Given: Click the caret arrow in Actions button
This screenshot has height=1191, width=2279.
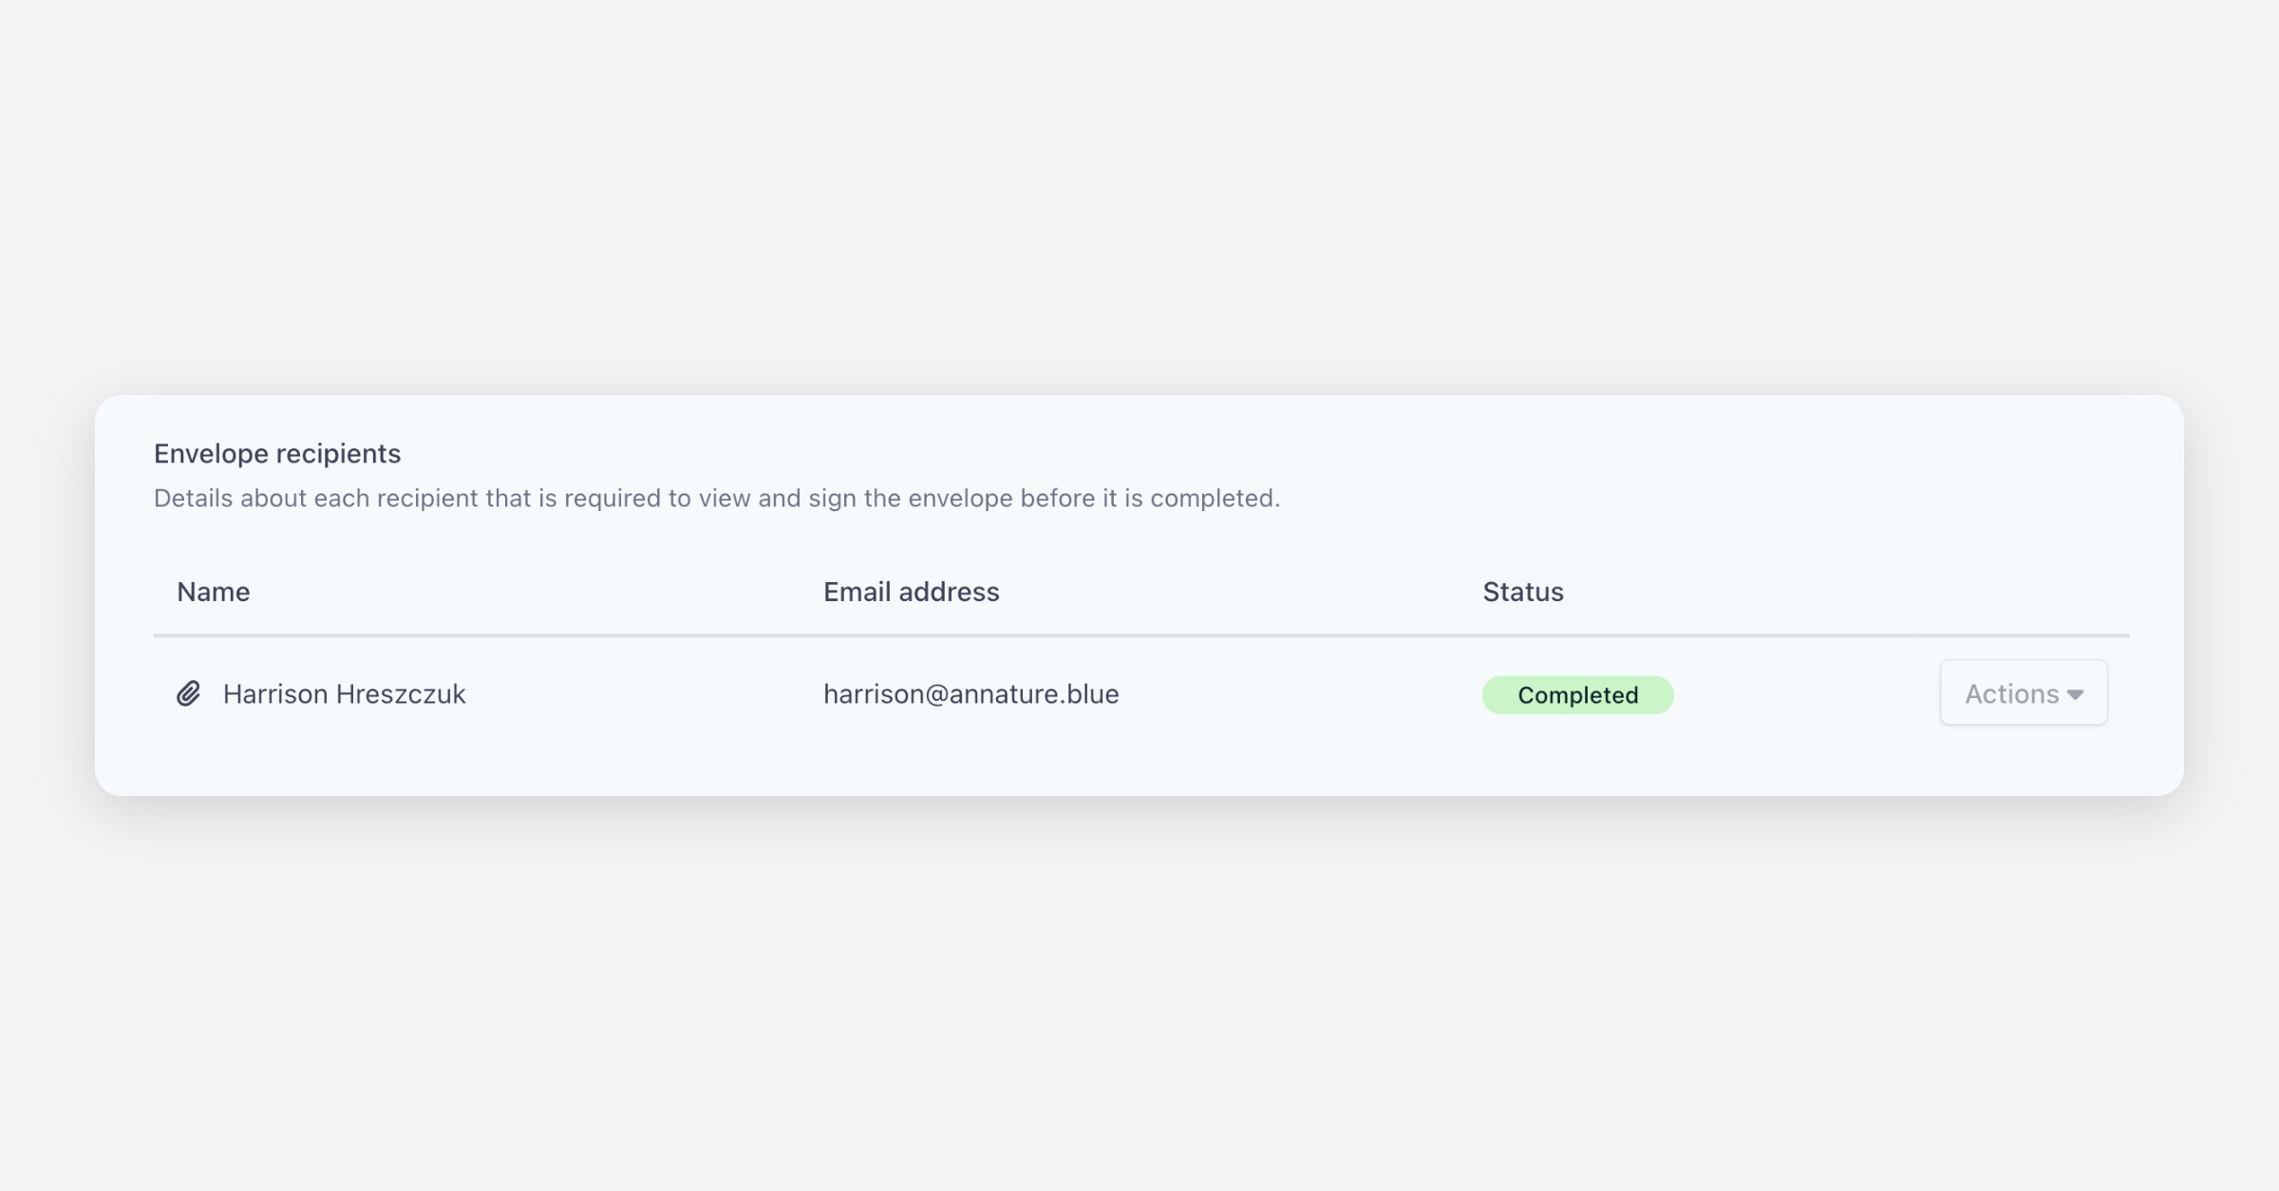Looking at the screenshot, I should tap(2076, 695).
